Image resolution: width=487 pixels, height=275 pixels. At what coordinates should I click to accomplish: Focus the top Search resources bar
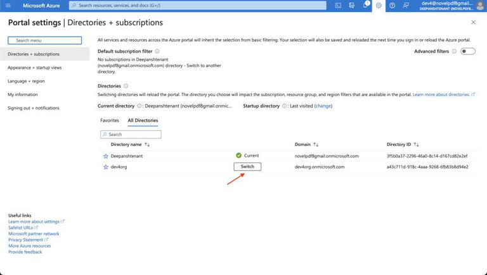[198, 6]
